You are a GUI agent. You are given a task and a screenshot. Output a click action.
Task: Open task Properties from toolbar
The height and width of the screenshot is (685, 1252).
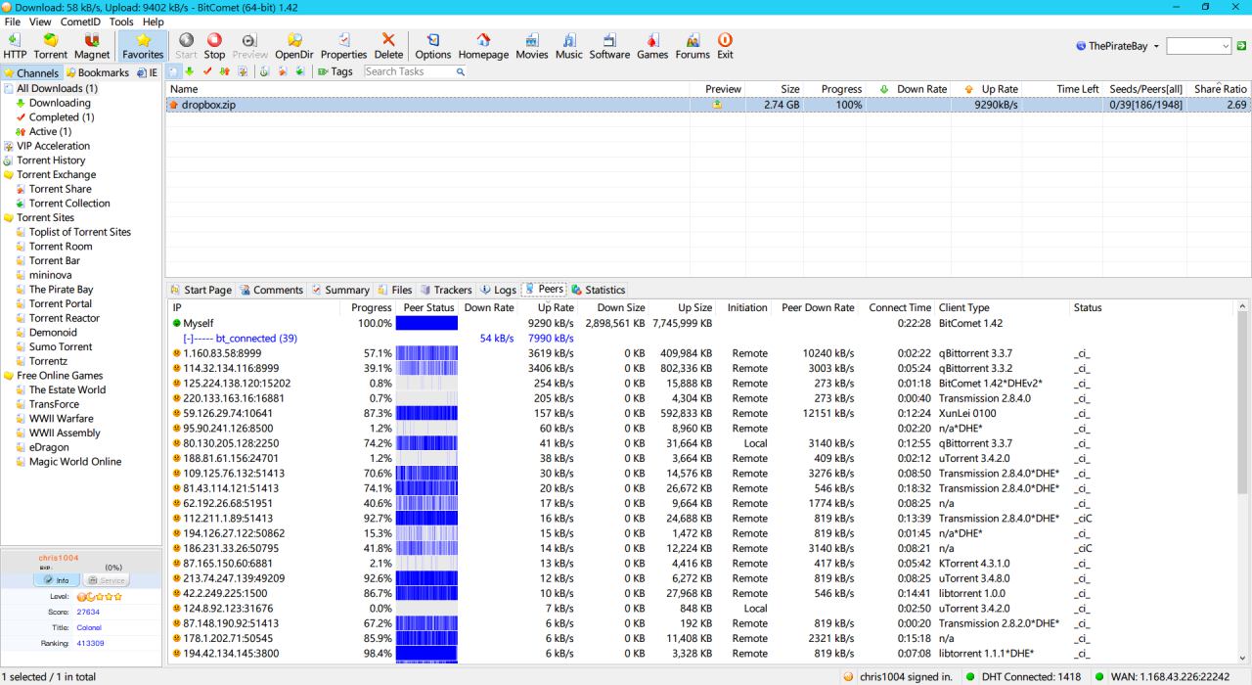coord(344,46)
